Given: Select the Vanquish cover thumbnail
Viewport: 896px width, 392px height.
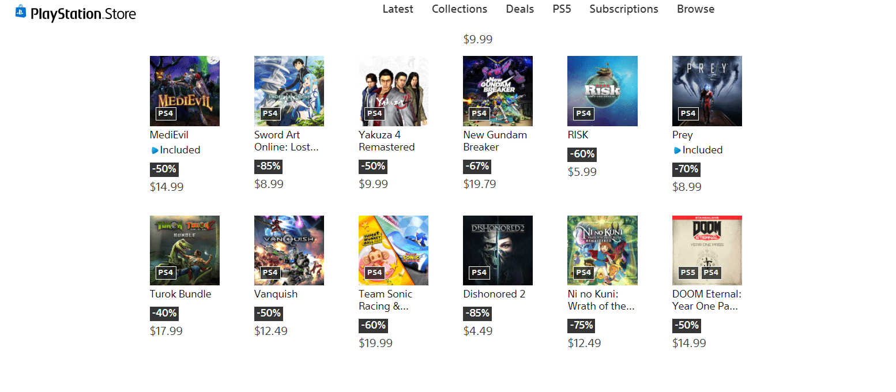Looking at the screenshot, I should 289,250.
